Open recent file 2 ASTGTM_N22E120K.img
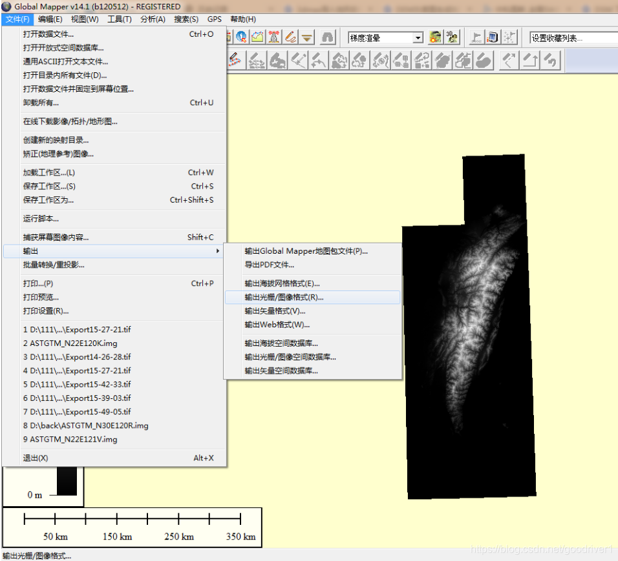618x561 pixels. pyautogui.click(x=114, y=343)
